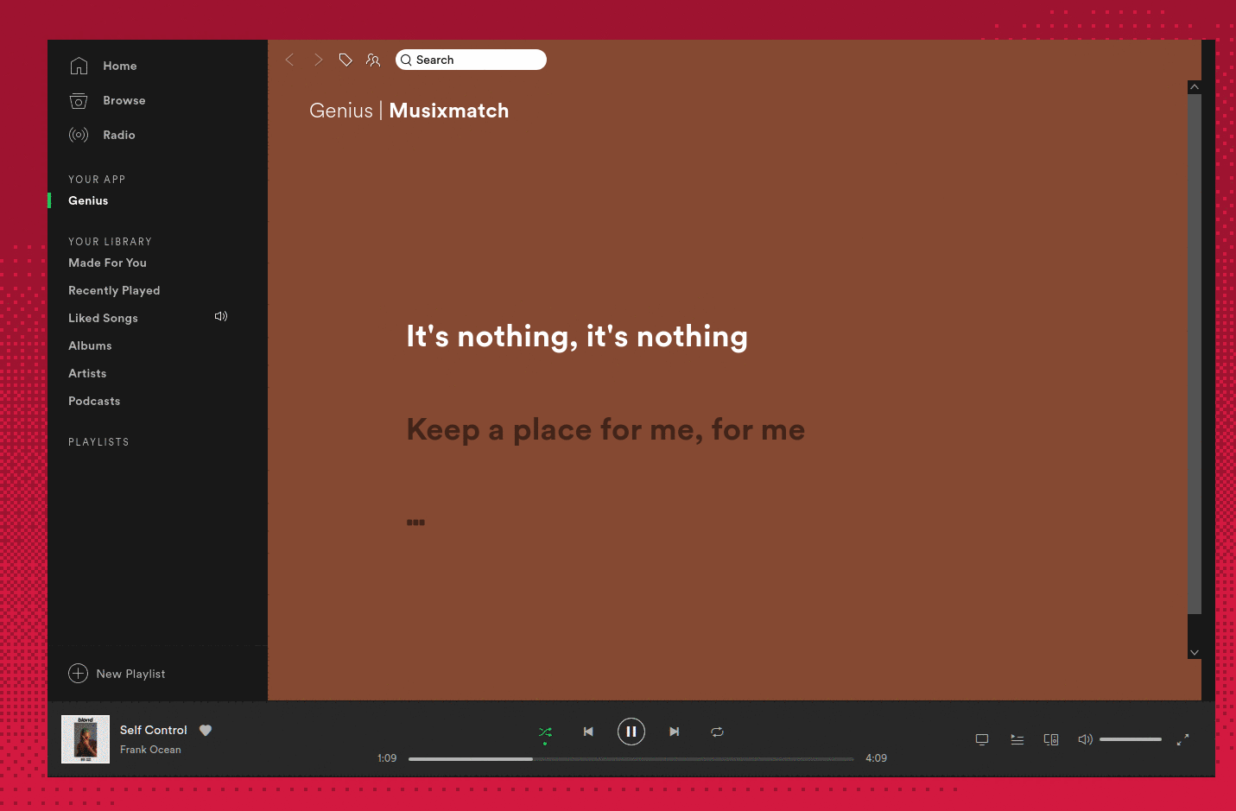Screen dimensions: 1236x811
Task: Click lyric "Keep a place for me, for me"
Action: point(605,429)
